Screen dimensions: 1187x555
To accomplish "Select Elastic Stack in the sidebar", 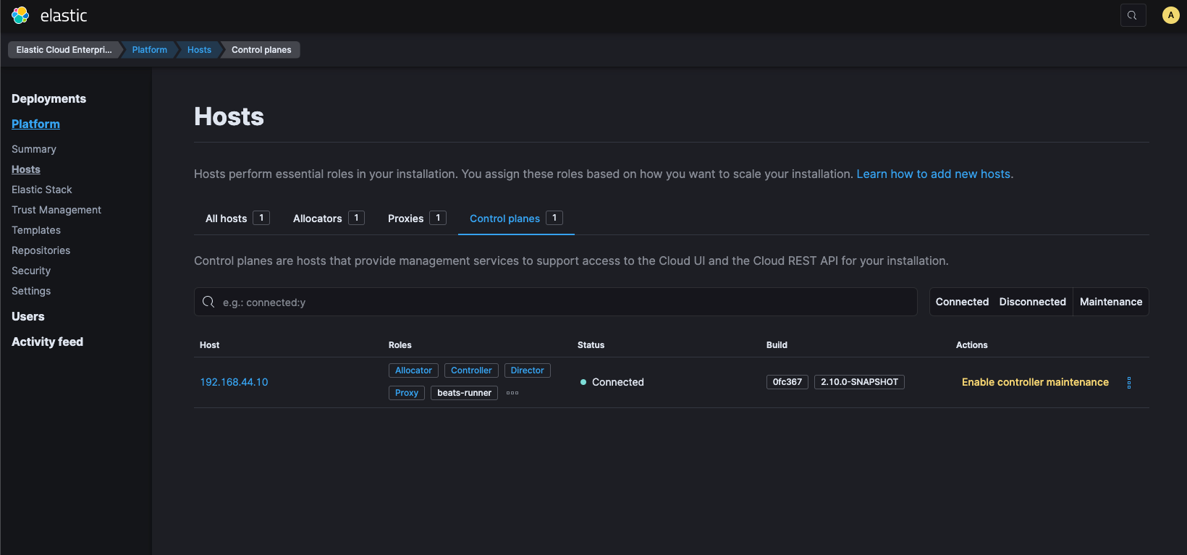I will [x=42, y=190].
